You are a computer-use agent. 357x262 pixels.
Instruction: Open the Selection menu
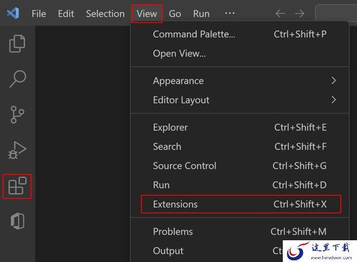(105, 13)
